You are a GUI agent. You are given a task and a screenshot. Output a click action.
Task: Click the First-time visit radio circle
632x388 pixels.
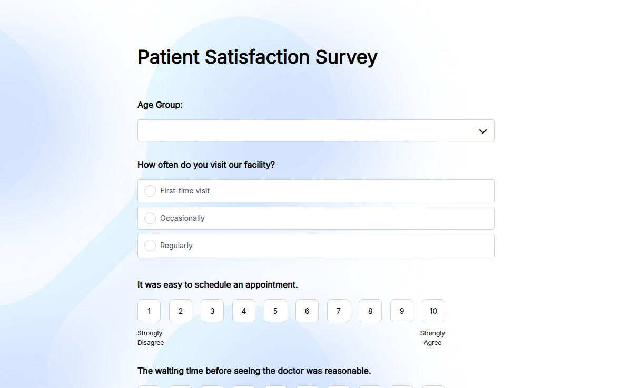[150, 191]
